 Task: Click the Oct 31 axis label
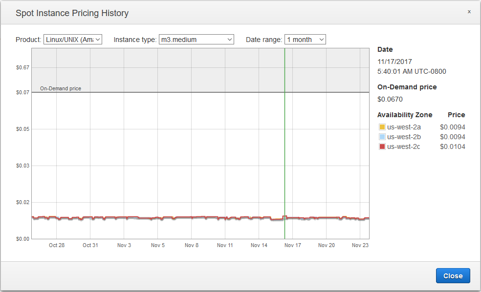(x=90, y=245)
